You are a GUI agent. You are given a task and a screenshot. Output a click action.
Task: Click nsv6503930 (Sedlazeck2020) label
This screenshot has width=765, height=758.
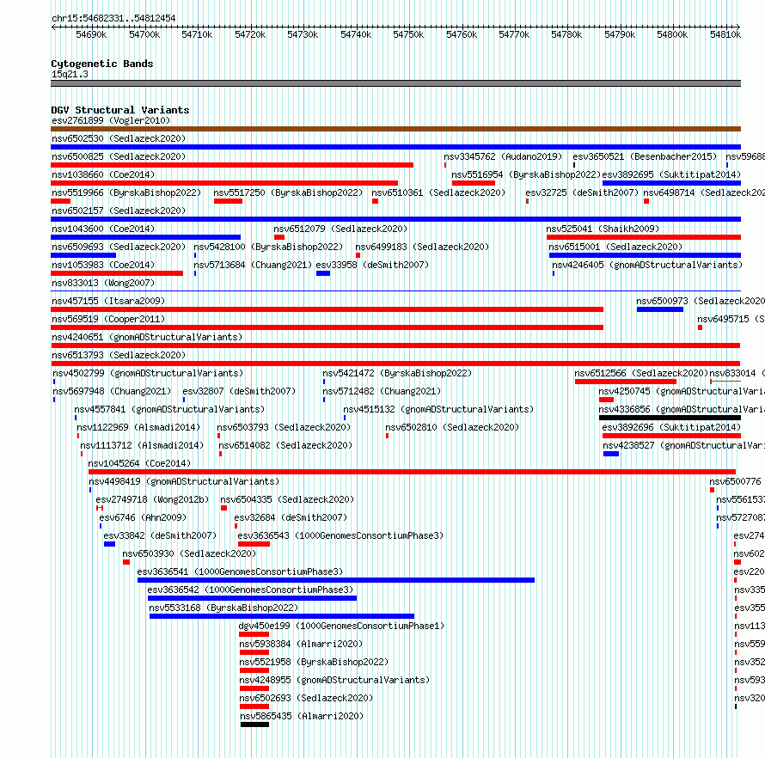coord(189,553)
